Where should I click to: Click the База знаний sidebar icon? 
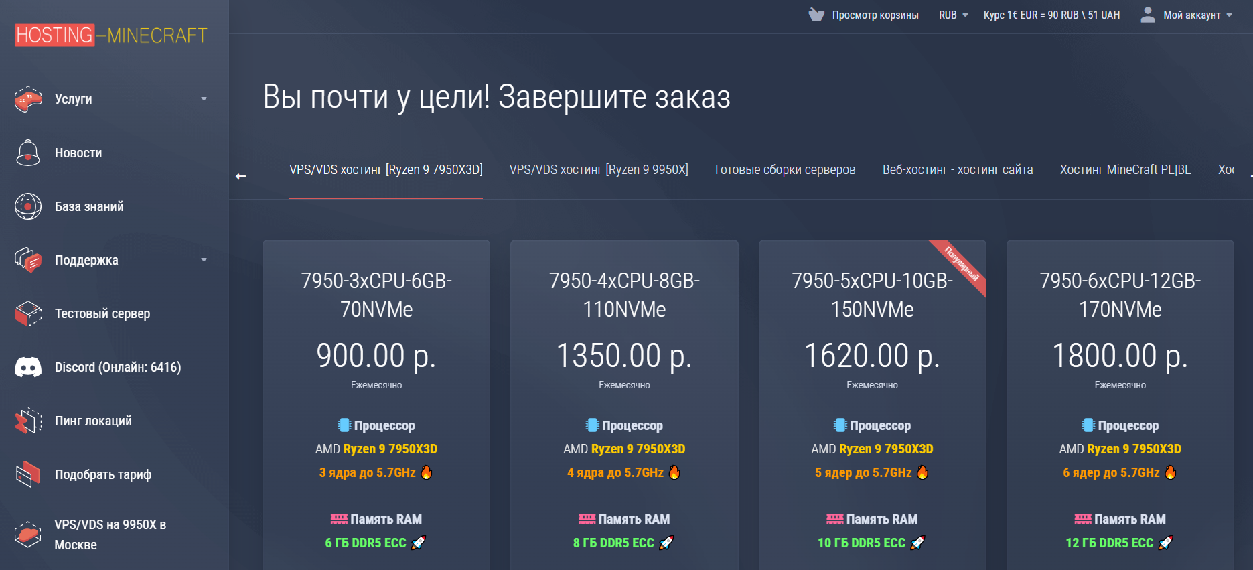28,206
